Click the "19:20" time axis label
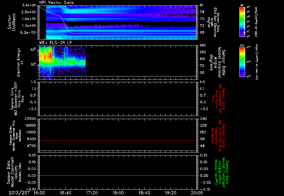The width and height of the screenshot is (284, 196). point(171,193)
